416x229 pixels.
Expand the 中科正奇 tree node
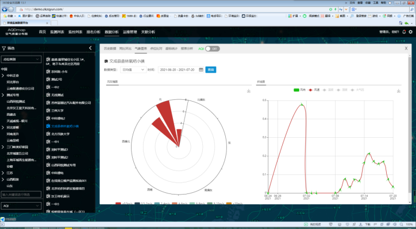3,76
